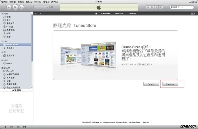Switch to album list view mode
The width and height of the screenshot is (198, 129).
152,7
